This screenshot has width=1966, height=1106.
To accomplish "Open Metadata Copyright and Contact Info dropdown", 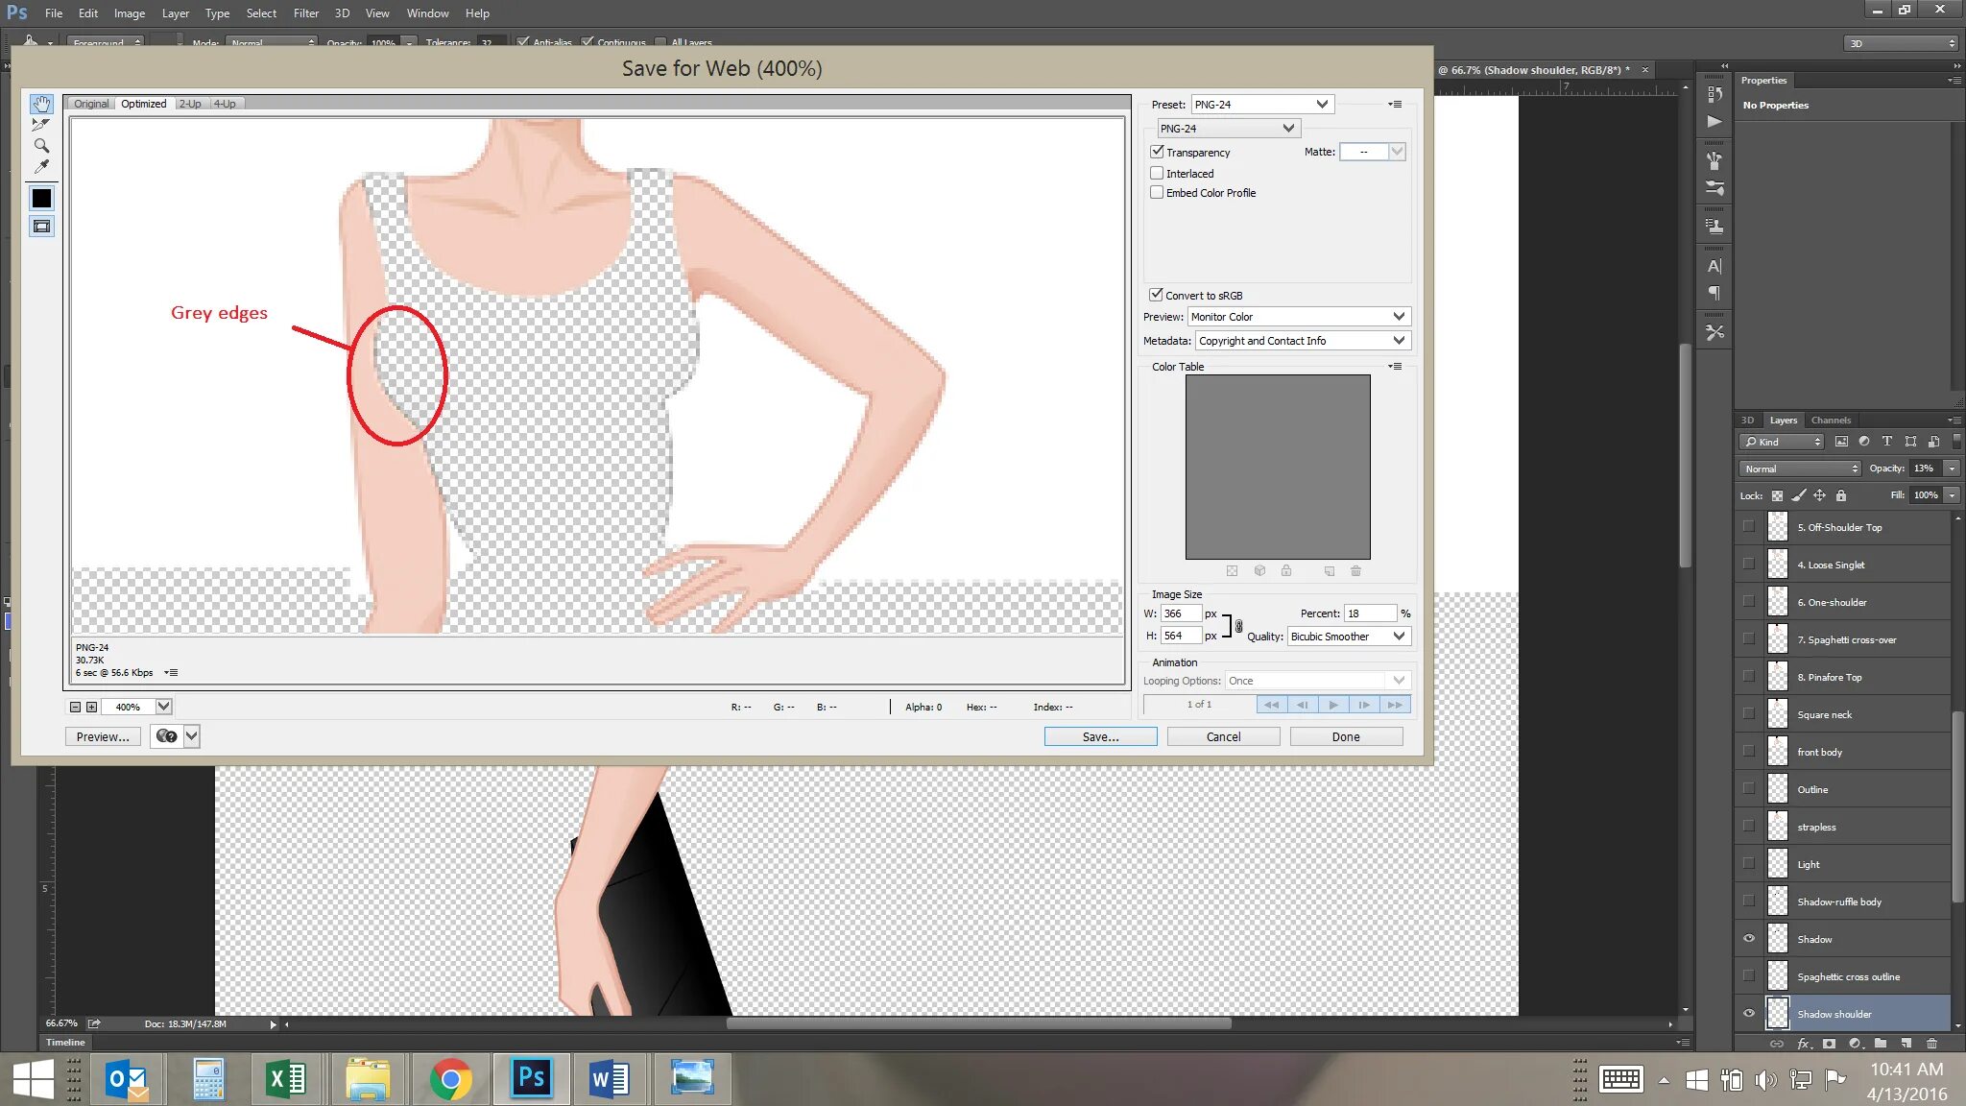I will tap(1303, 341).
